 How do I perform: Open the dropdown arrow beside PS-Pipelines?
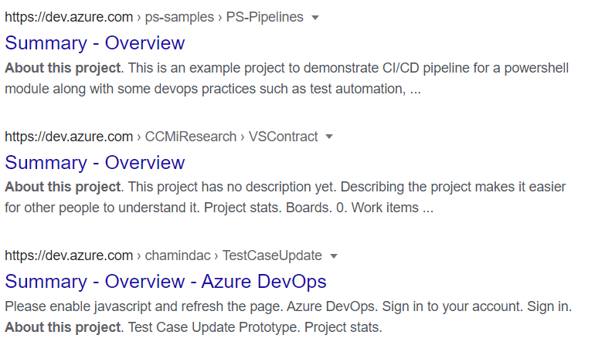point(315,18)
